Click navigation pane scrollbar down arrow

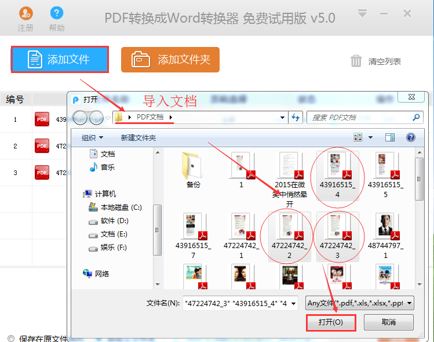click(158, 285)
